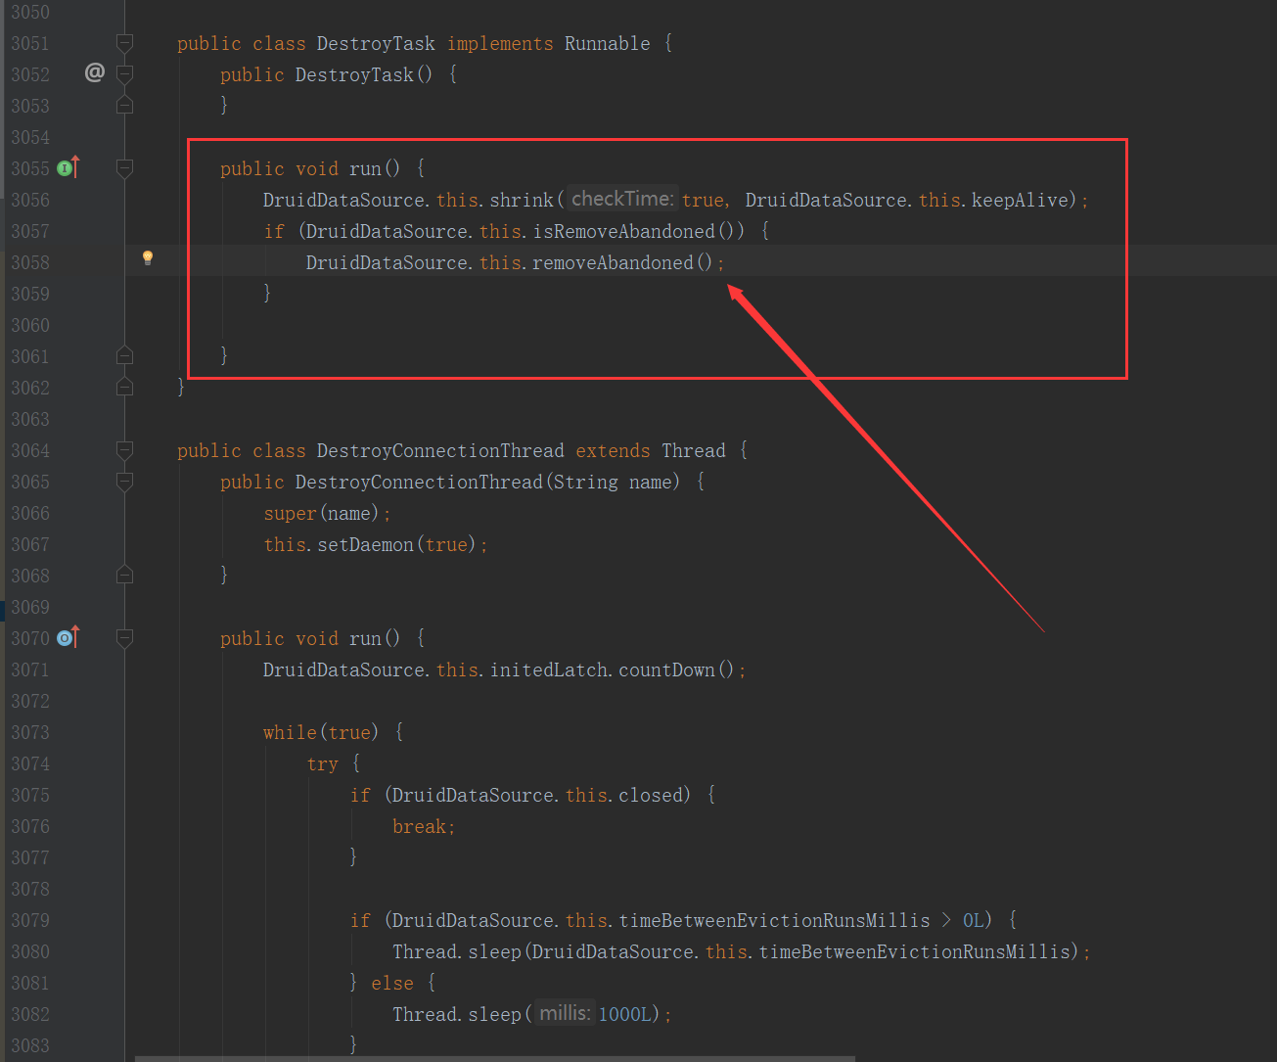
Task: Click the green implementing-method icon on line 3055
Action: (65, 167)
